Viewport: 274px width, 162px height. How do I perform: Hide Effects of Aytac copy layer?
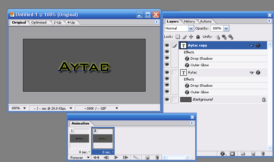167,52
